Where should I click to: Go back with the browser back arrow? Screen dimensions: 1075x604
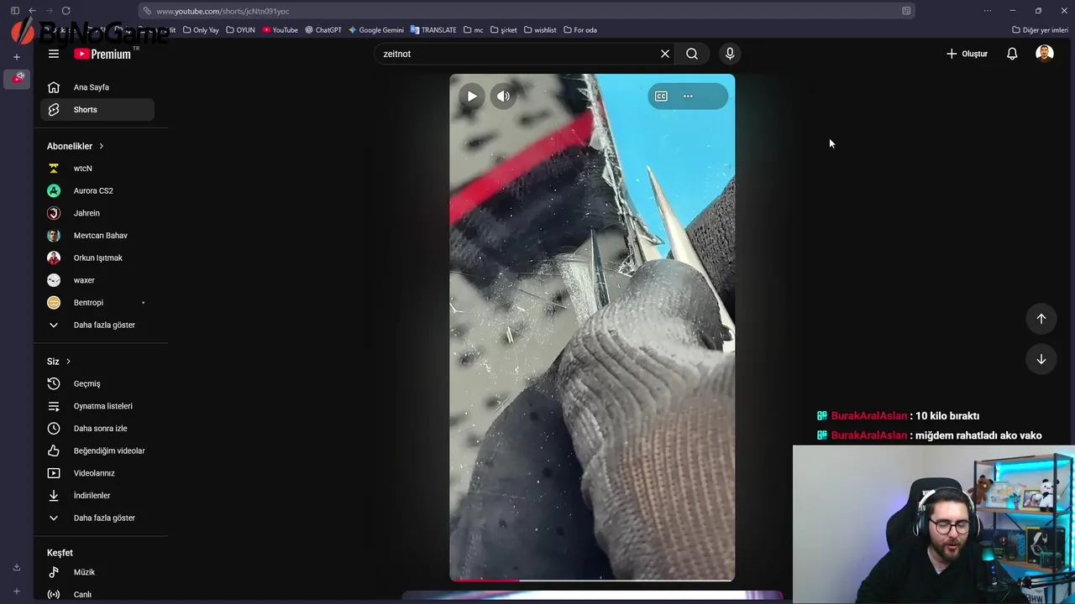coord(32,11)
